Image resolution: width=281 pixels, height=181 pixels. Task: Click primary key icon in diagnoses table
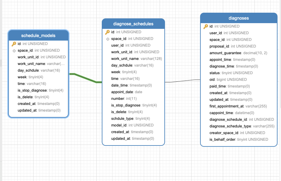point(206,26)
